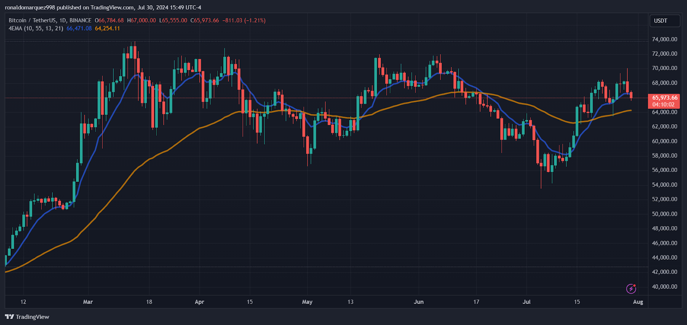Open the USDT currency selector

pos(665,21)
